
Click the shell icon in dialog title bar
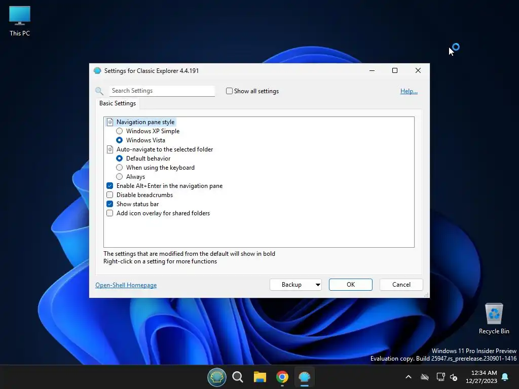(97, 71)
